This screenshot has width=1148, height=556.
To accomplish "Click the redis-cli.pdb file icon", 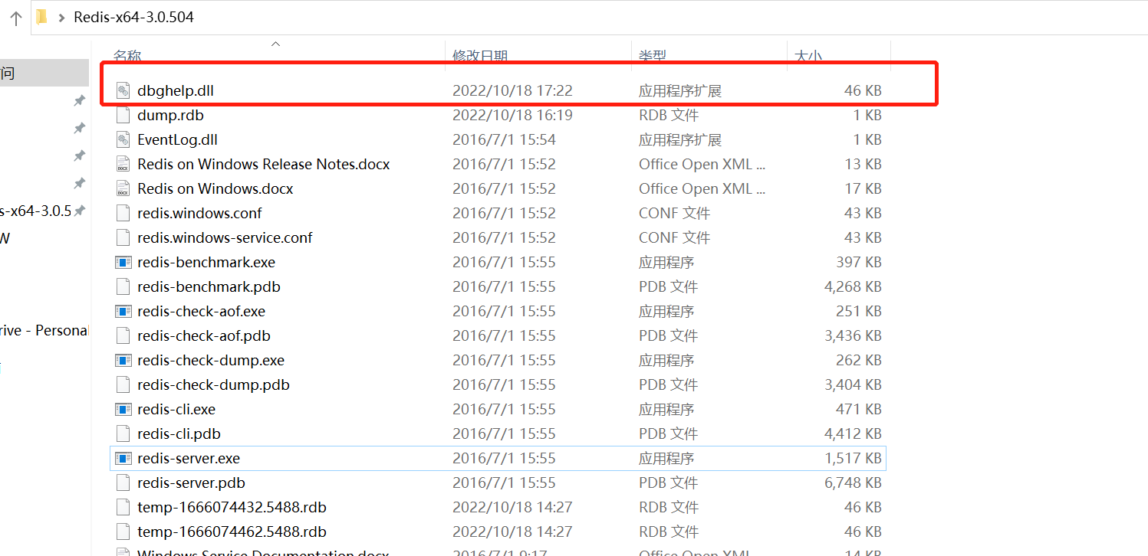I will point(123,433).
